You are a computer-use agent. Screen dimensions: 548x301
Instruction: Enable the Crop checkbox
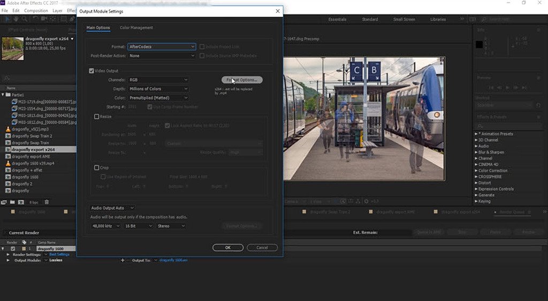(x=97, y=168)
